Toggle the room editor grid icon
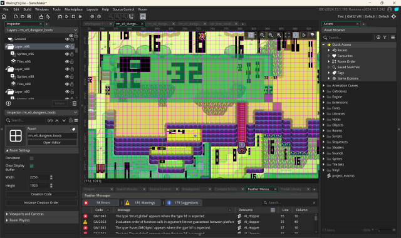This screenshot has width=401, height=238. pos(251,35)
